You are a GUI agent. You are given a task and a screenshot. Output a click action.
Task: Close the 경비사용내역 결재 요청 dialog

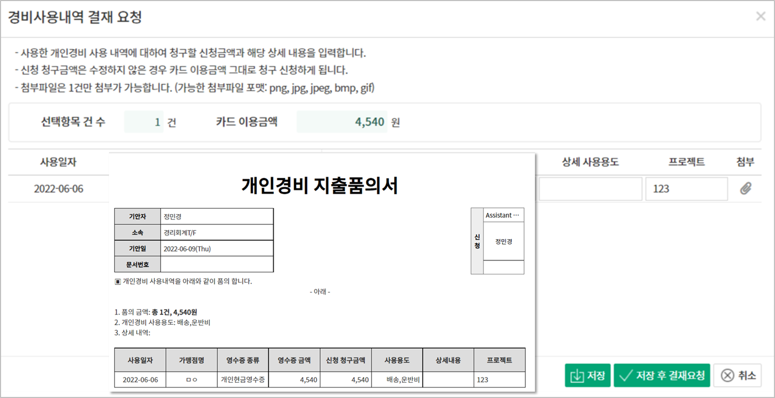click(760, 16)
